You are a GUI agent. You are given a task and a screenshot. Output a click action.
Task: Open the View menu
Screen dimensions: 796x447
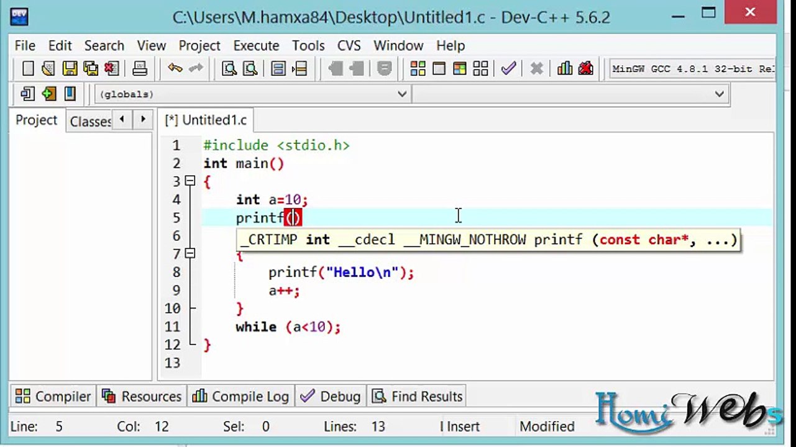tap(152, 46)
